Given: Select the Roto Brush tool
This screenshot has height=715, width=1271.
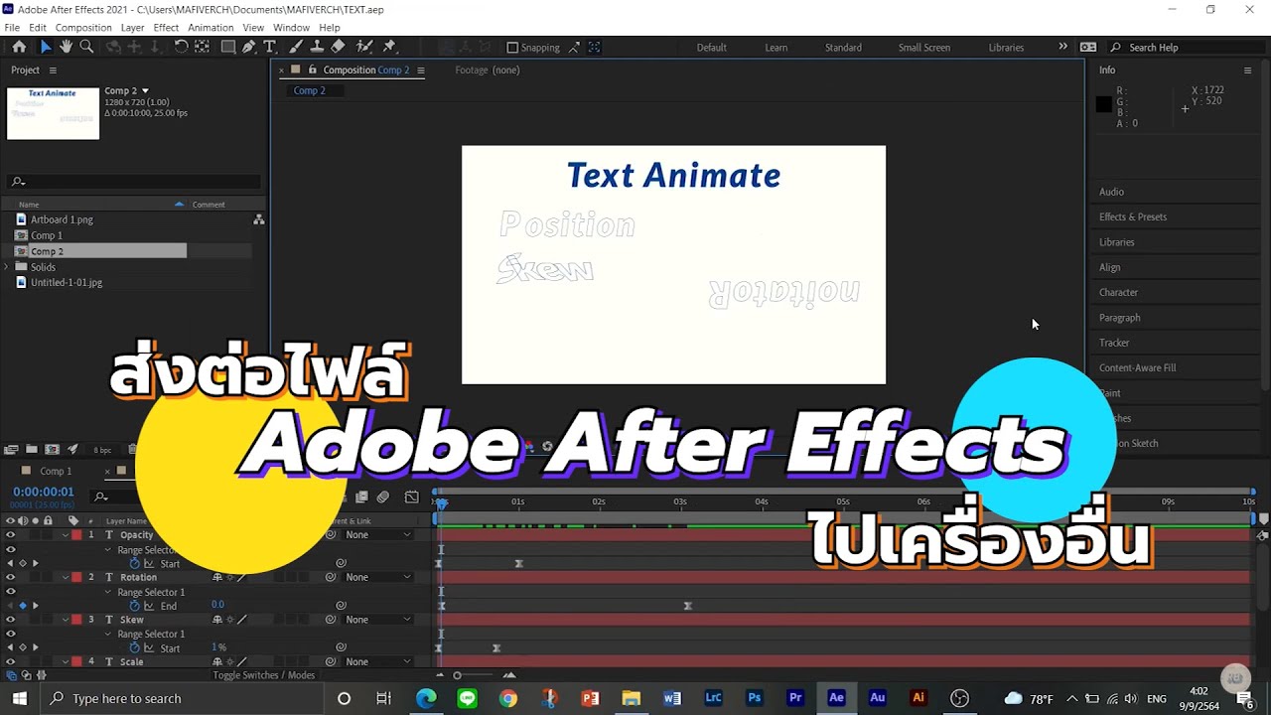Looking at the screenshot, I should (364, 47).
